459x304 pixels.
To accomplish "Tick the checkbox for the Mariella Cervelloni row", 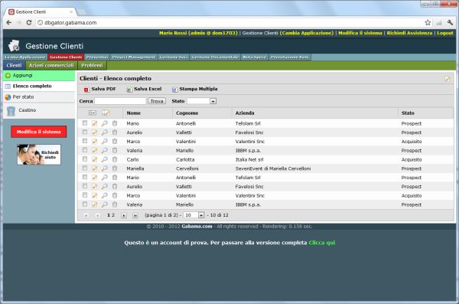I will point(85,168).
